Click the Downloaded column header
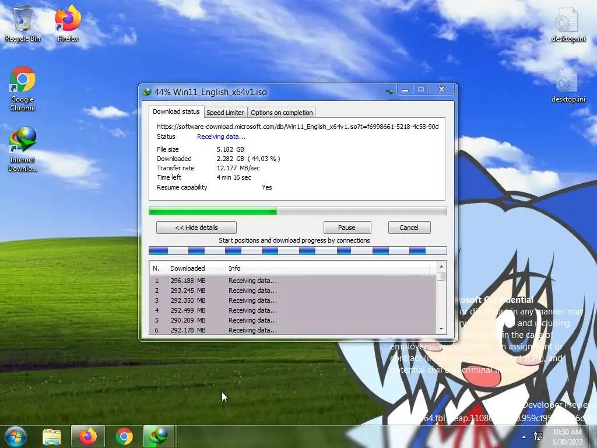Screen dimensions: 597x448 pyautogui.click(x=196, y=268)
